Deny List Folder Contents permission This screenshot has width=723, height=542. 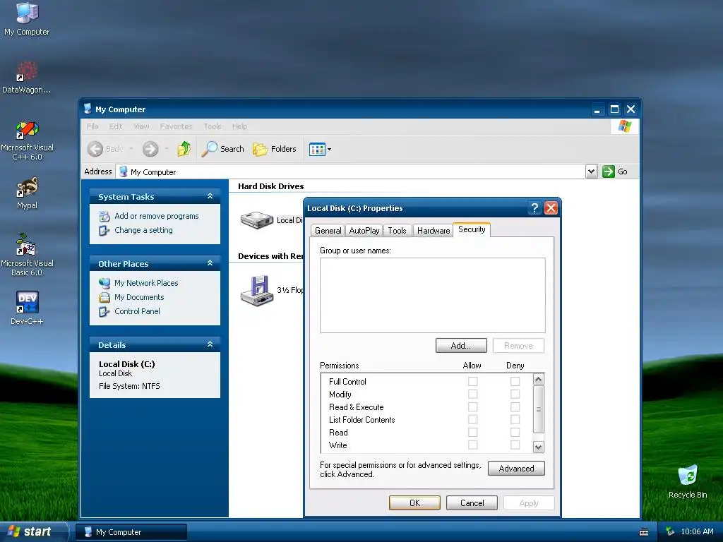tap(515, 419)
